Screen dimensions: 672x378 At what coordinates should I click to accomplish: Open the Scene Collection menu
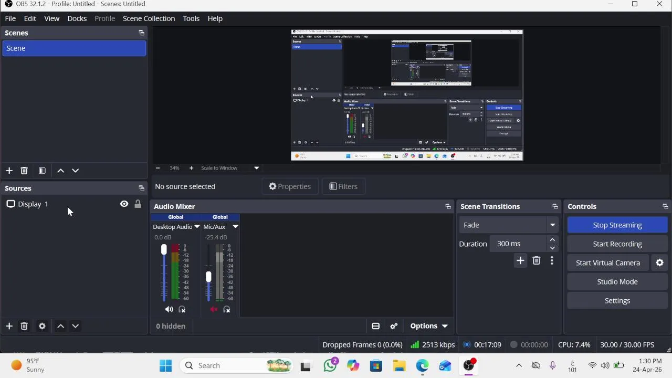tap(149, 18)
